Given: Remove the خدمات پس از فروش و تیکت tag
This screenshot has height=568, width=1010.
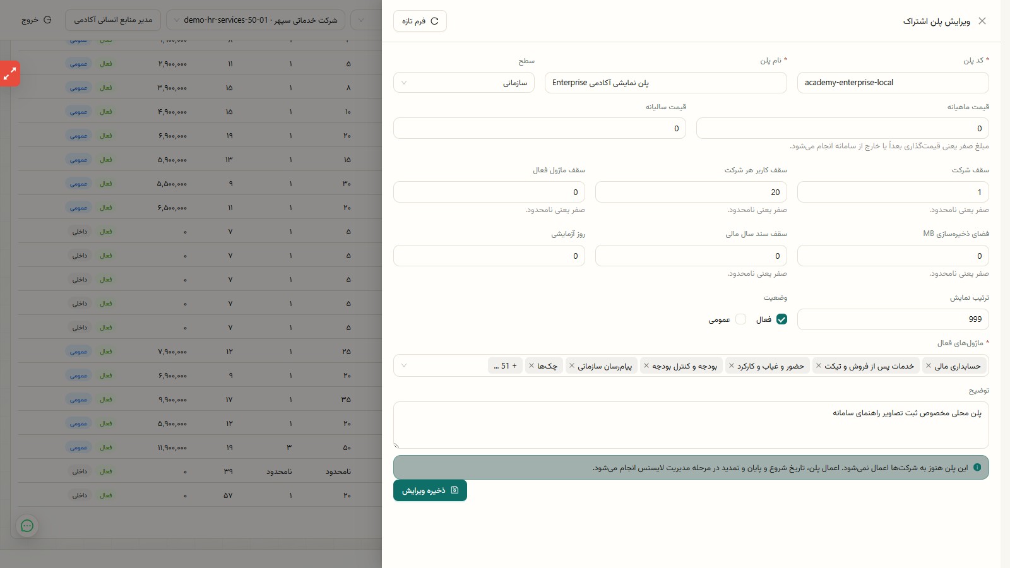Looking at the screenshot, I should pyautogui.click(x=819, y=366).
